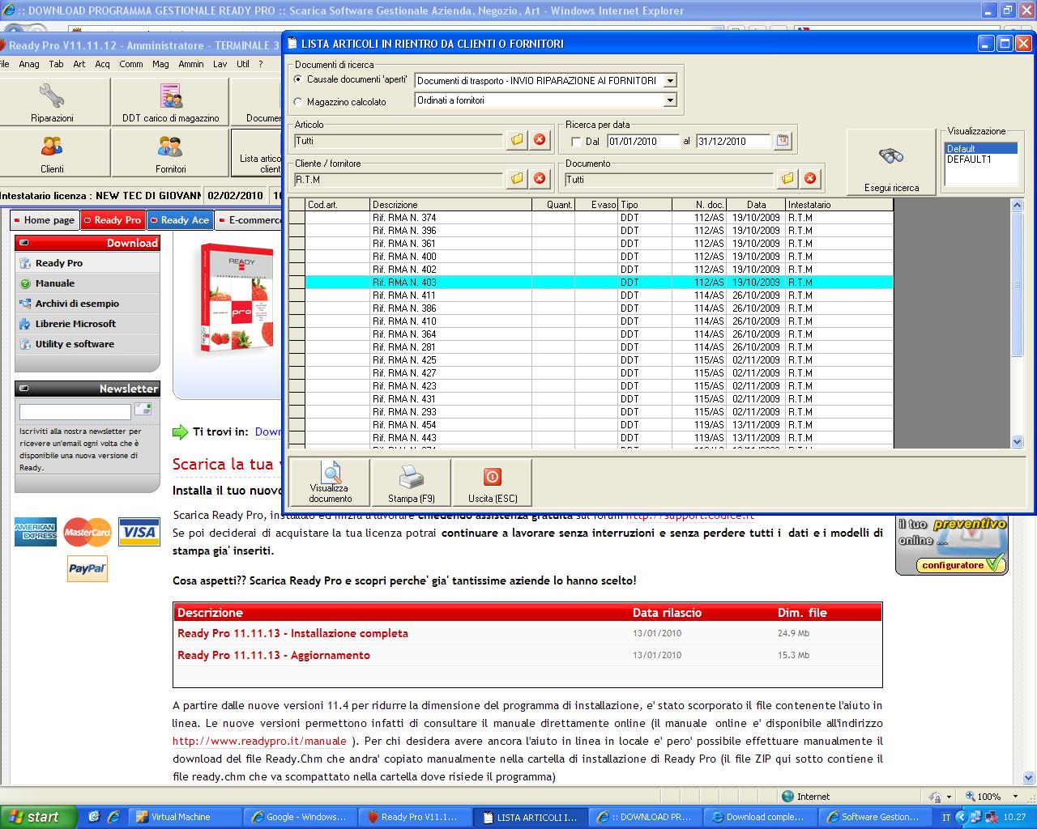Select the Magazzino calcolato radio button
The width and height of the screenshot is (1037, 829).
coord(298,102)
